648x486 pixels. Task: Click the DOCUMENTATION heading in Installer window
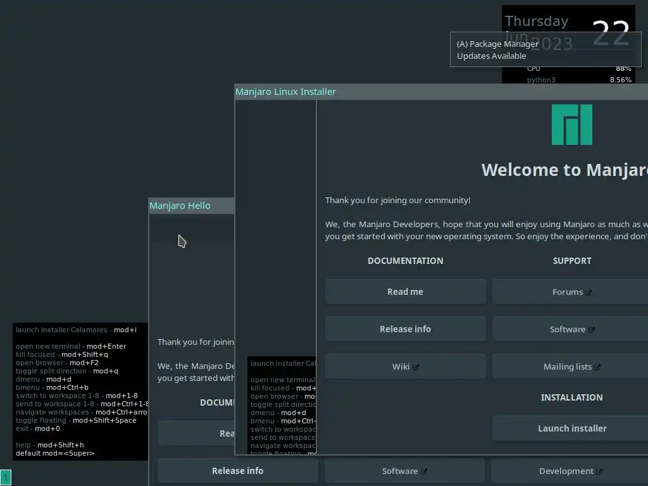click(x=405, y=261)
